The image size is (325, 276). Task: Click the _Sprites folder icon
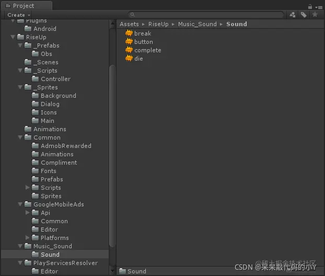28,87
